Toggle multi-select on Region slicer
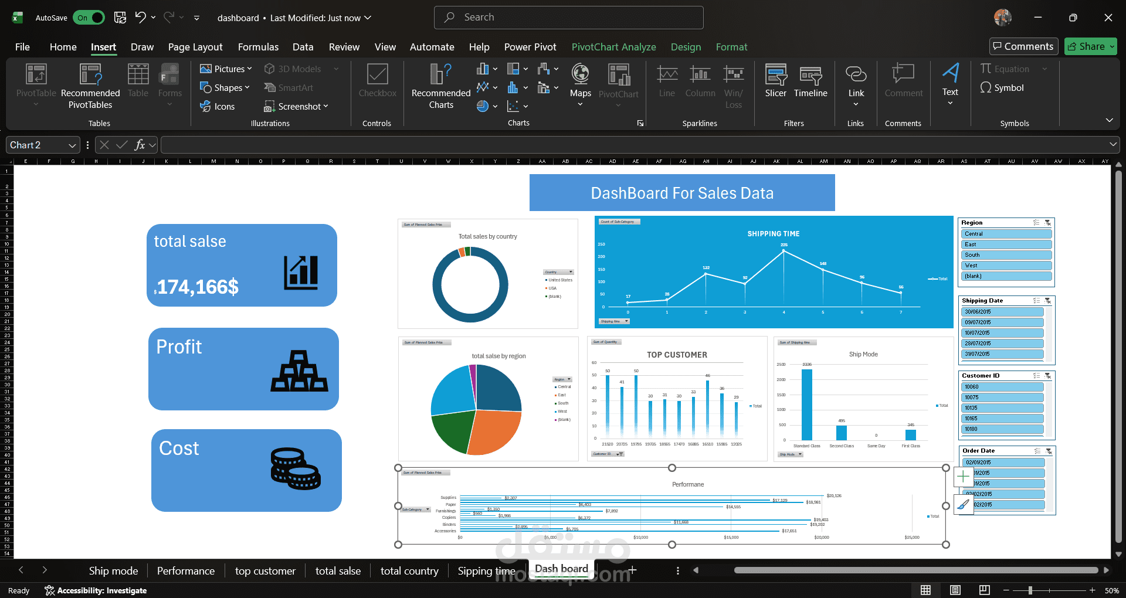Screen dimensions: 1126x598 (1036, 223)
